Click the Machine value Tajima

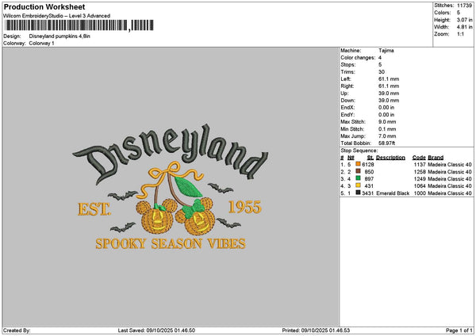[386, 51]
